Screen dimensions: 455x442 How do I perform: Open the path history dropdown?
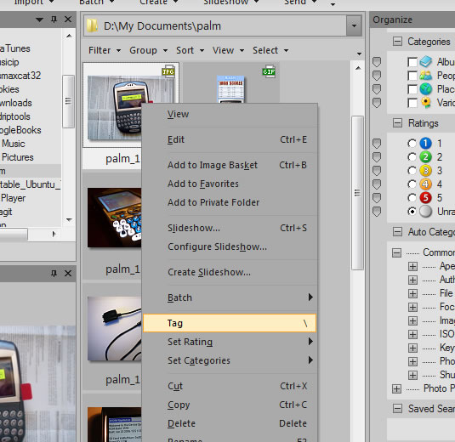(354, 25)
